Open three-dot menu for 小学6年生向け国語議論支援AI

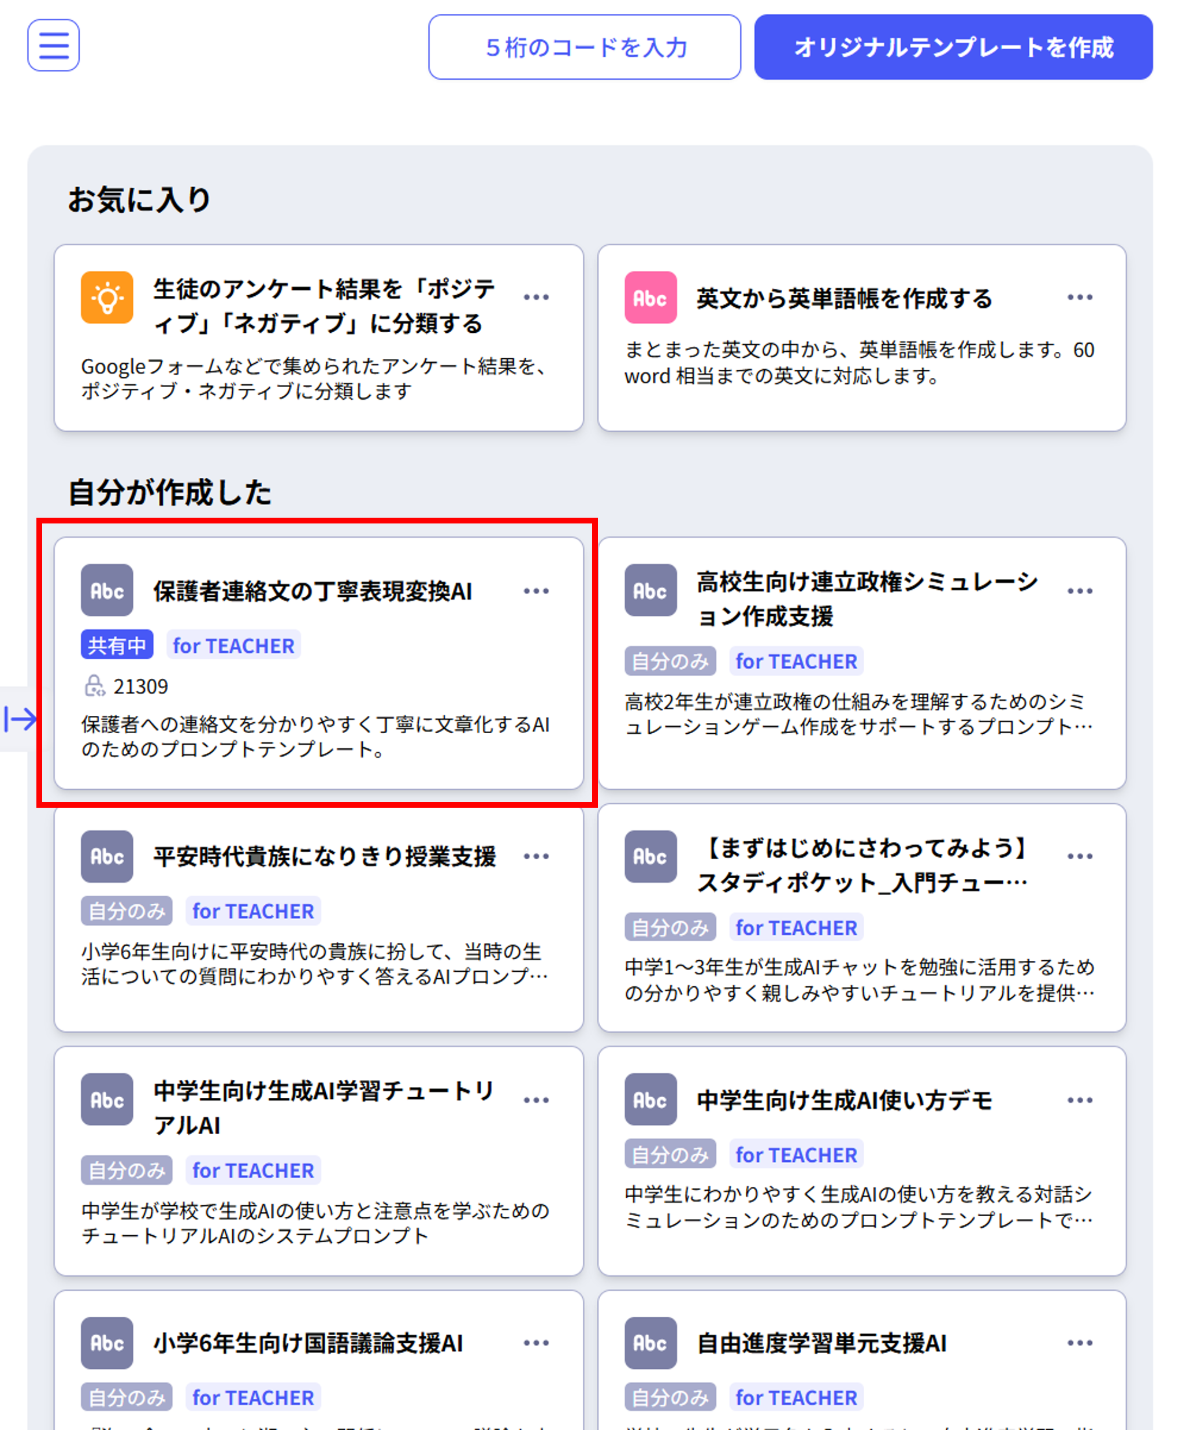point(535,1342)
